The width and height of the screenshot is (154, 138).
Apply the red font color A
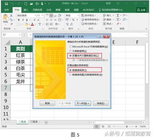[x=32, y=24]
